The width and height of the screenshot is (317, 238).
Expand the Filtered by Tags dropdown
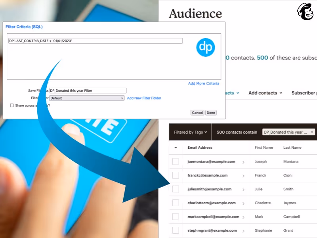(190, 132)
